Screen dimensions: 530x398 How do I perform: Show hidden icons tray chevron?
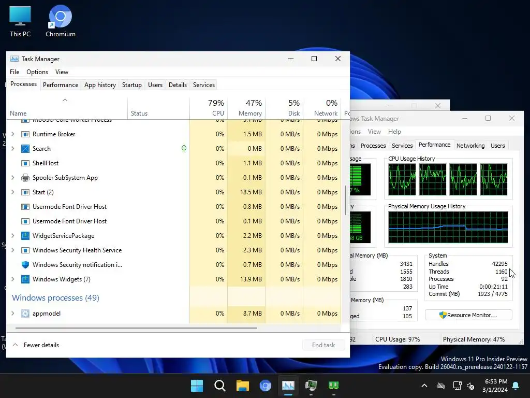[x=424, y=386]
